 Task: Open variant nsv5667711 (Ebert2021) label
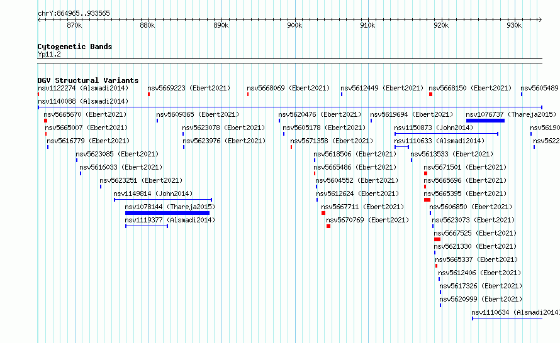(x=362, y=207)
